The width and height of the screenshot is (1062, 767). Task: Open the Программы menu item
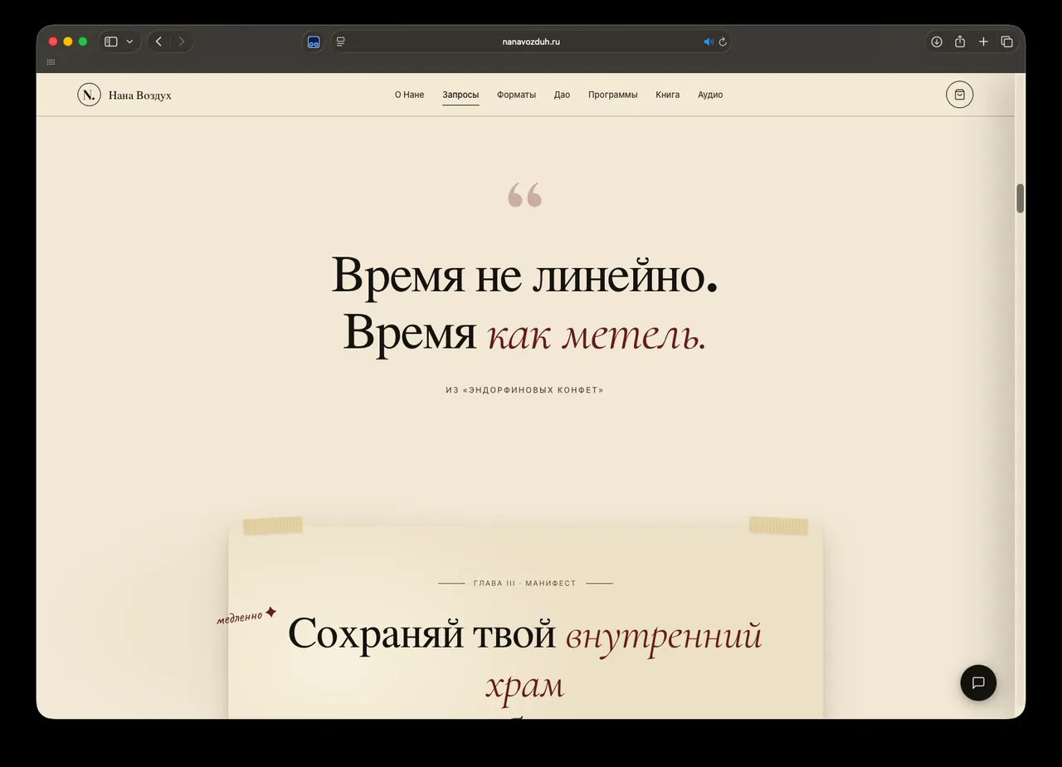(x=613, y=95)
